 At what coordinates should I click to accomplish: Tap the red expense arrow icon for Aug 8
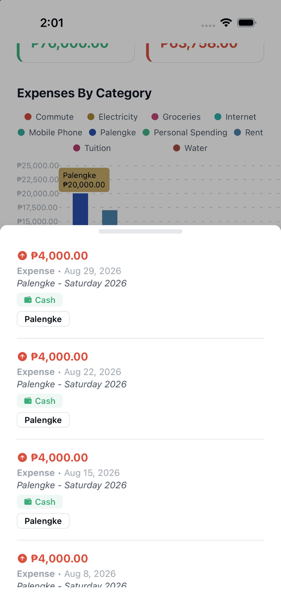22,559
